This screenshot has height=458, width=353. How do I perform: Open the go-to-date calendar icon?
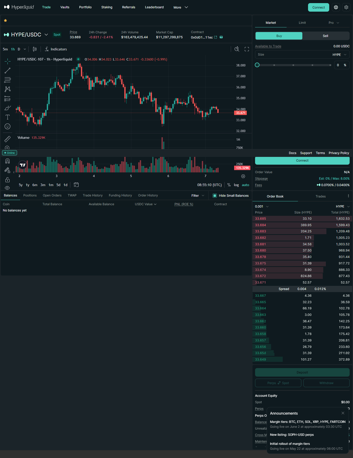[x=76, y=185]
